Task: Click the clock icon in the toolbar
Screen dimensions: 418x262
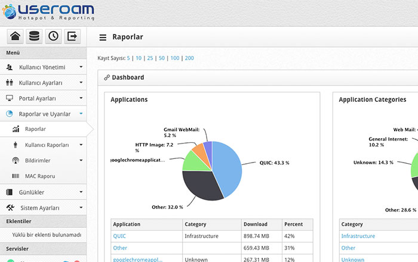Action: pyautogui.click(x=53, y=36)
